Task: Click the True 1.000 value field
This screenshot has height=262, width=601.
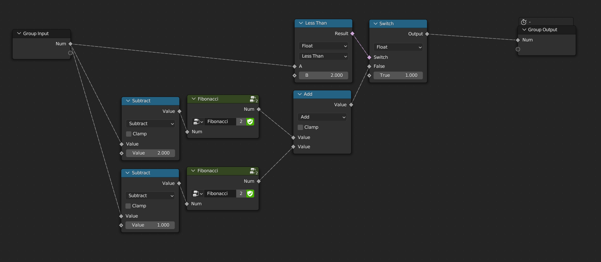Action: click(x=398, y=75)
